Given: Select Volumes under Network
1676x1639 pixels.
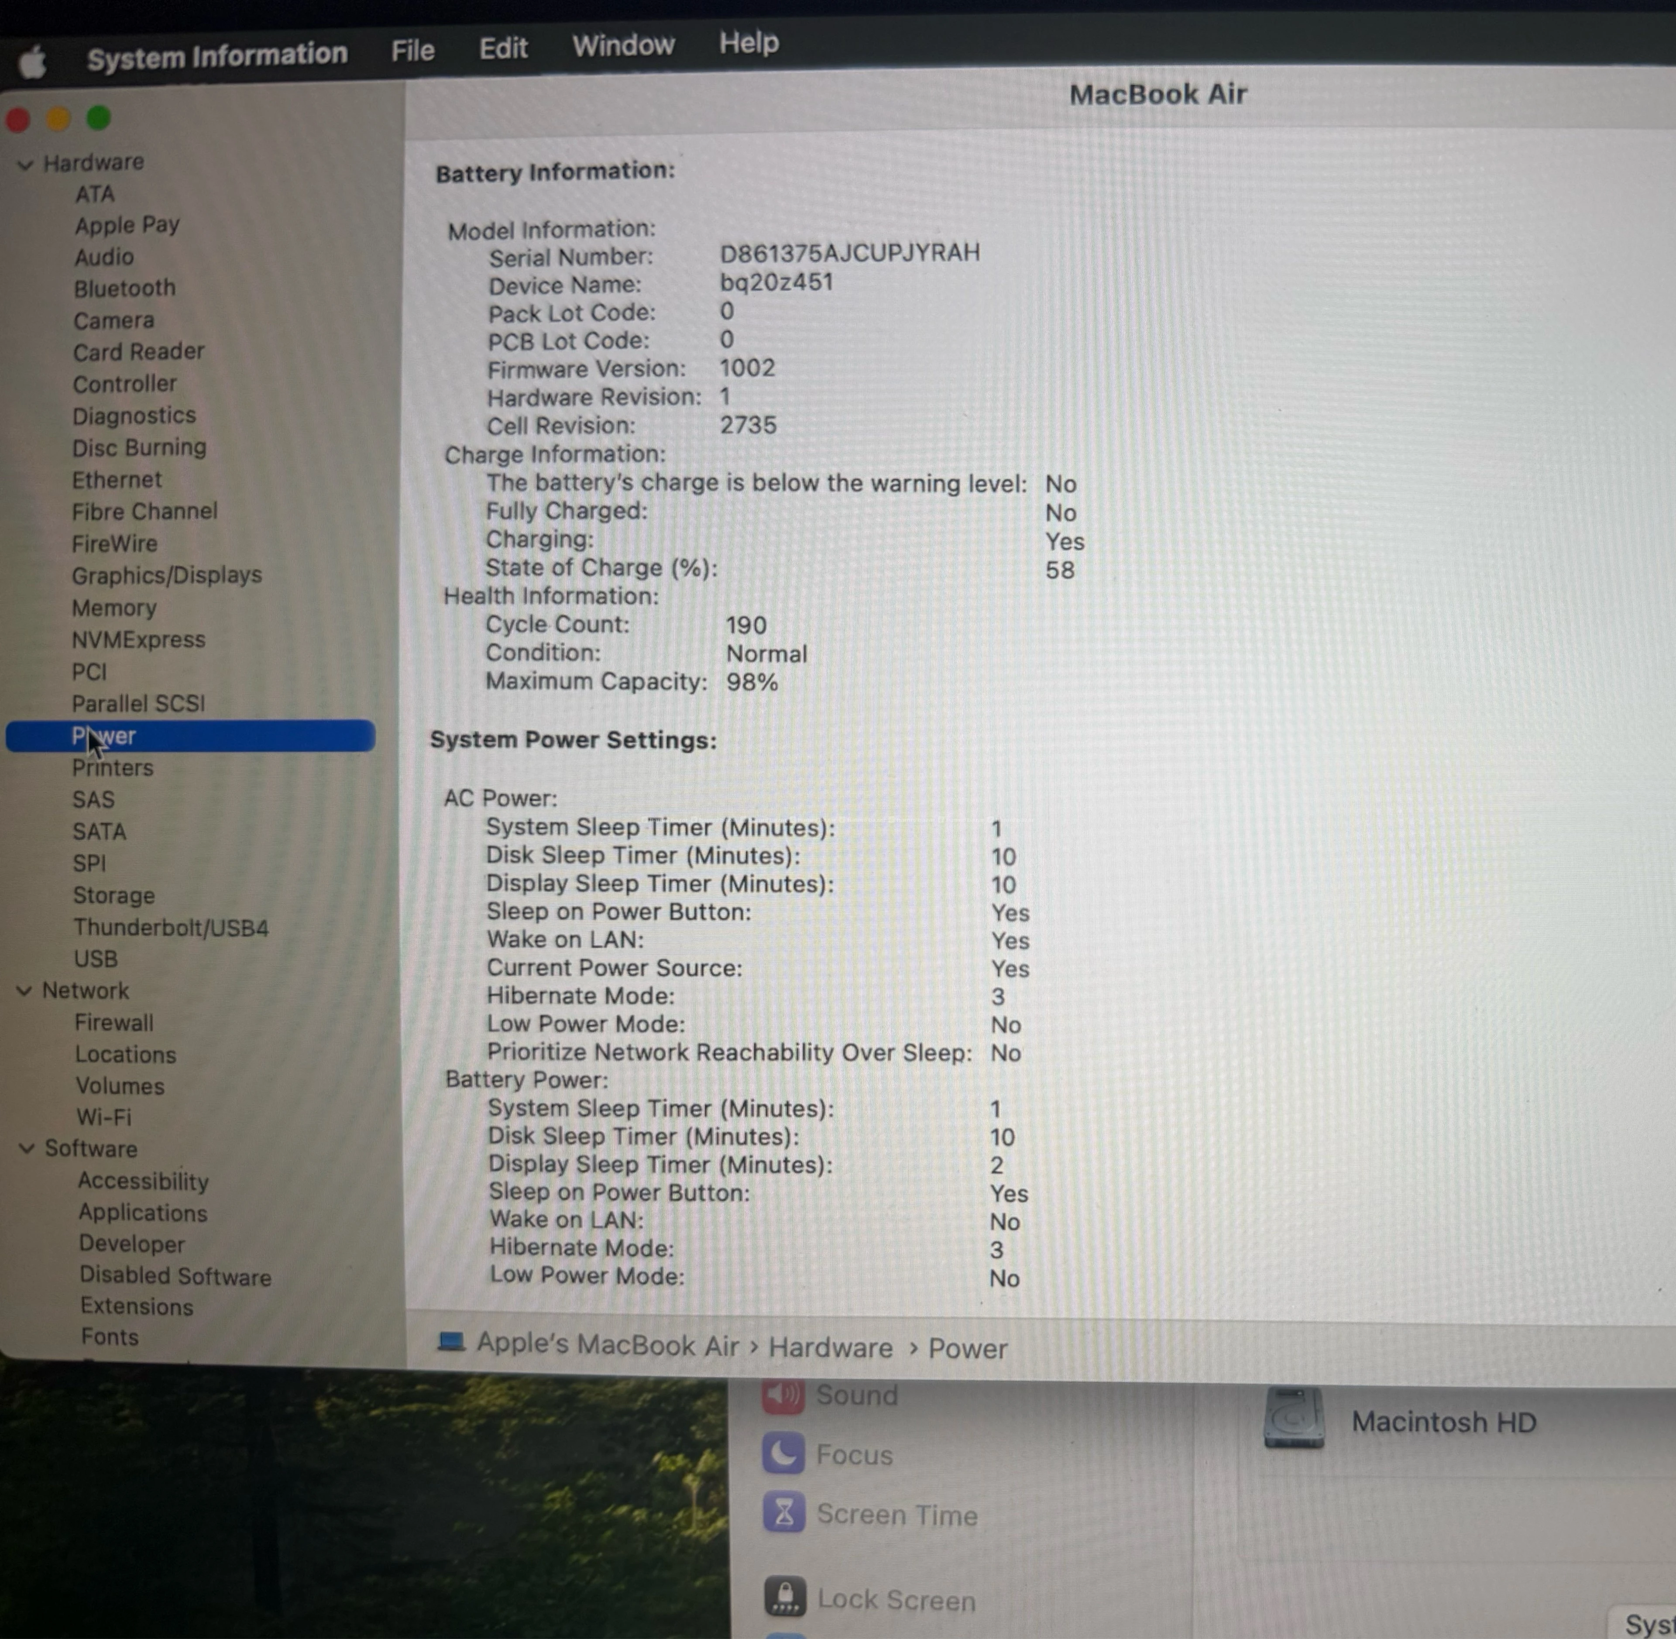Looking at the screenshot, I should point(120,1086).
